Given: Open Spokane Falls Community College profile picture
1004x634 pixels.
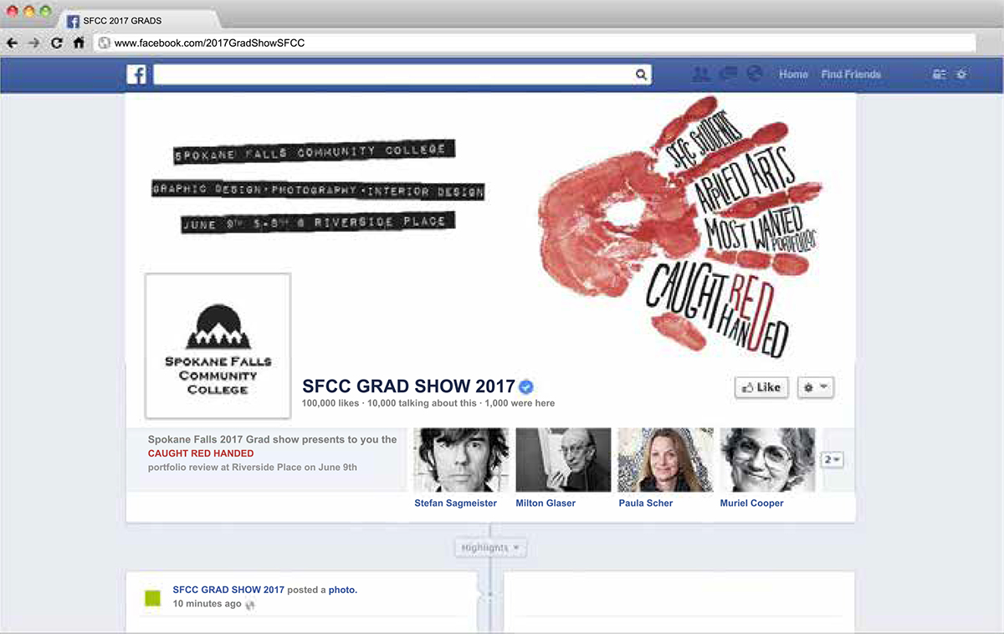Looking at the screenshot, I should click(x=218, y=345).
